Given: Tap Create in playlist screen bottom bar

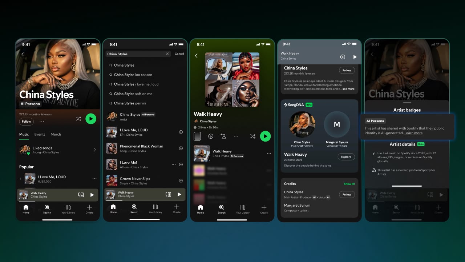Looking at the screenshot, I should pos(264,209).
